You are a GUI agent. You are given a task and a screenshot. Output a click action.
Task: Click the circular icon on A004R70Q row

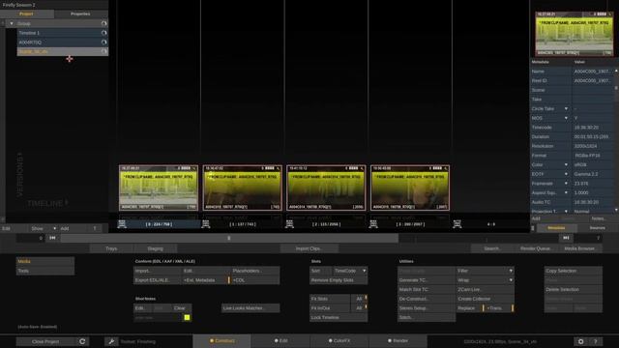pos(103,43)
